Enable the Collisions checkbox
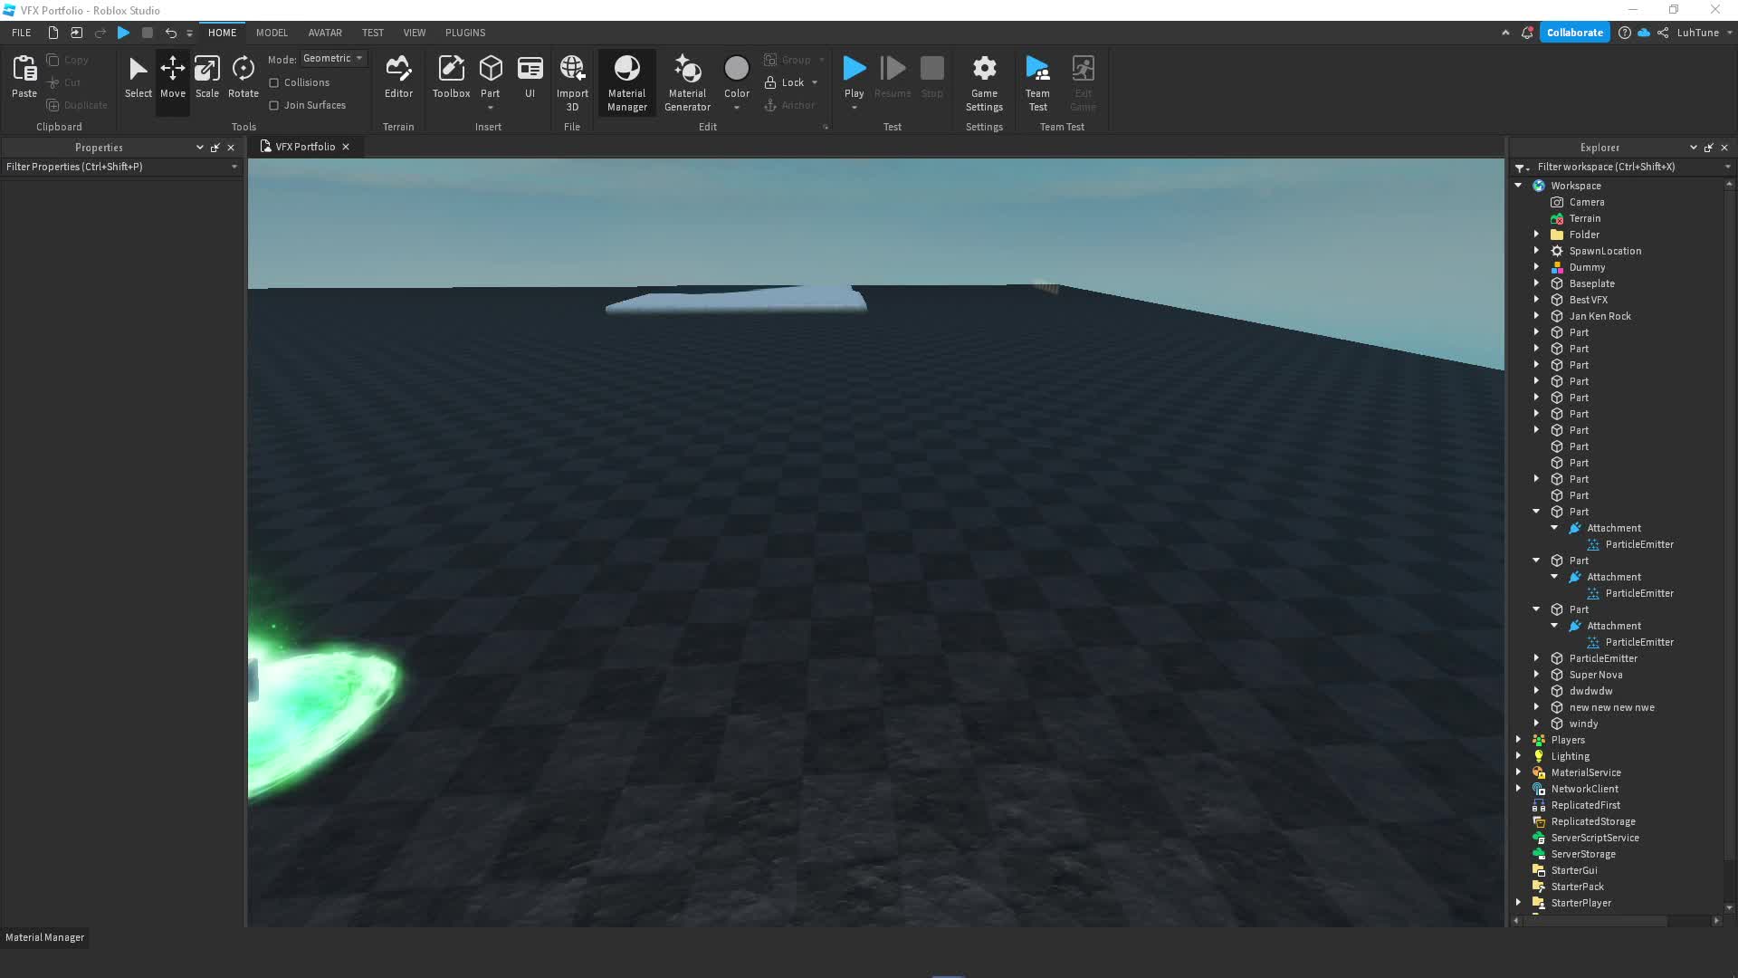 click(x=274, y=82)
